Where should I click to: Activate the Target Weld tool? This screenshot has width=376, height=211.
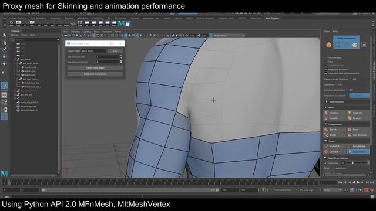[358, 146]
